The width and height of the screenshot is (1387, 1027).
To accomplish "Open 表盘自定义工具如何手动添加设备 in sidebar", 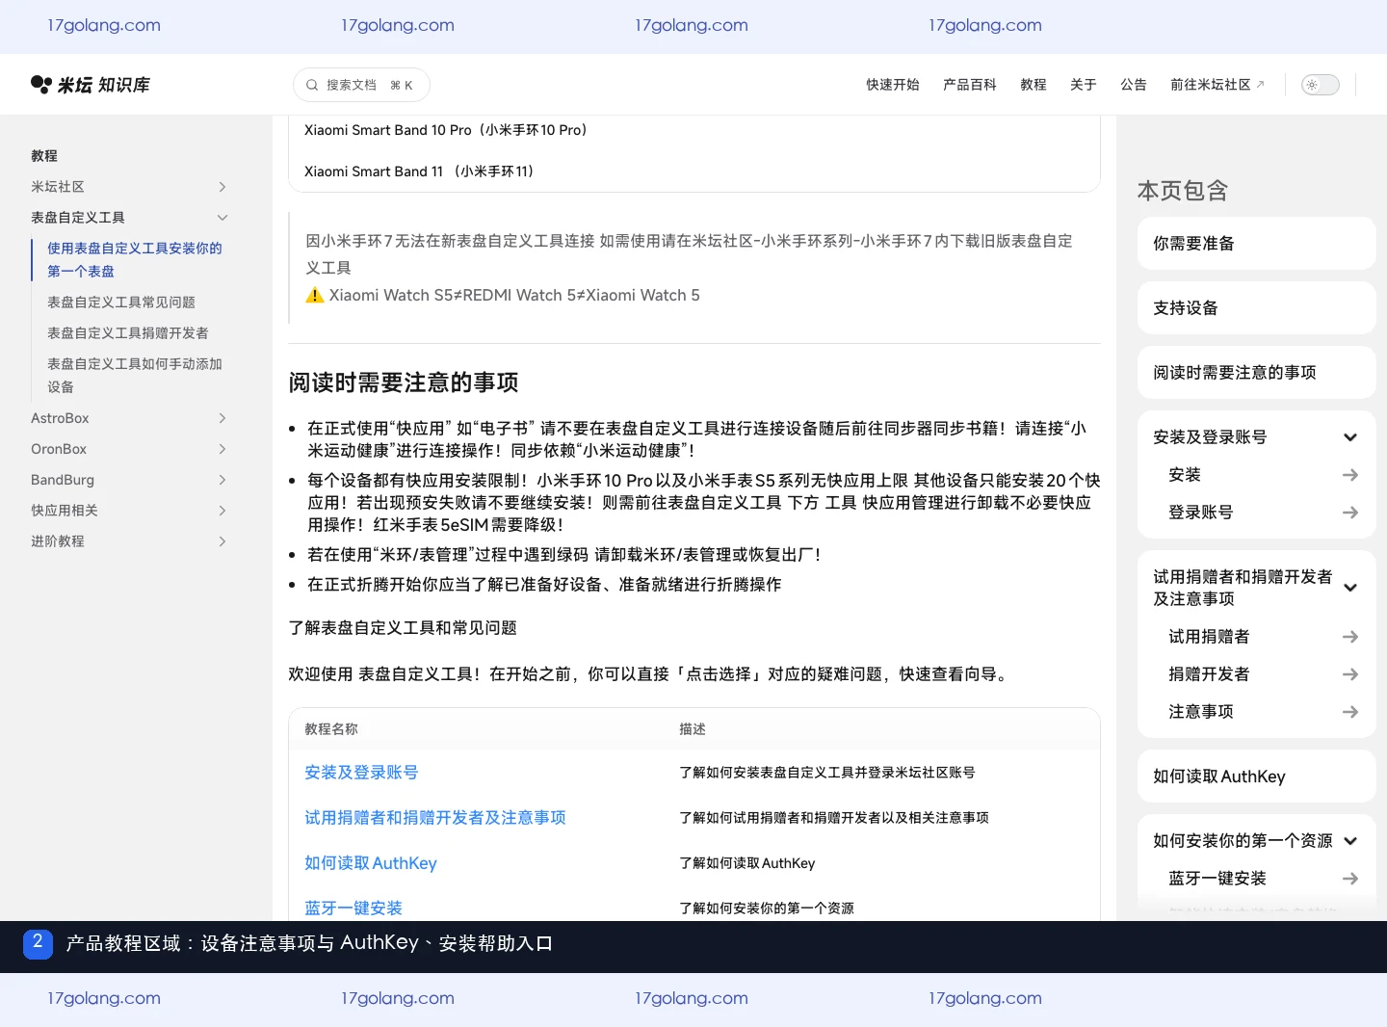I will pyautogui.click(x=135, y=376).
